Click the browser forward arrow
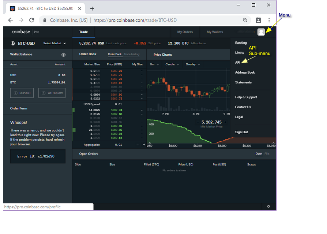Screen dimensions: 327x234 (x=21, y=20)
